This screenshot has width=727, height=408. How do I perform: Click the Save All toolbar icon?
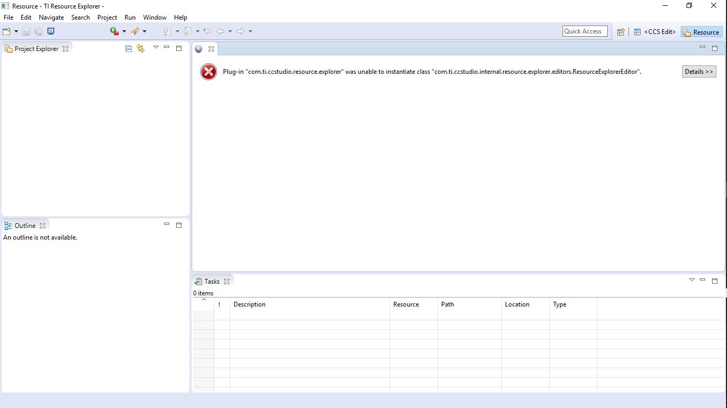point(38,31)
